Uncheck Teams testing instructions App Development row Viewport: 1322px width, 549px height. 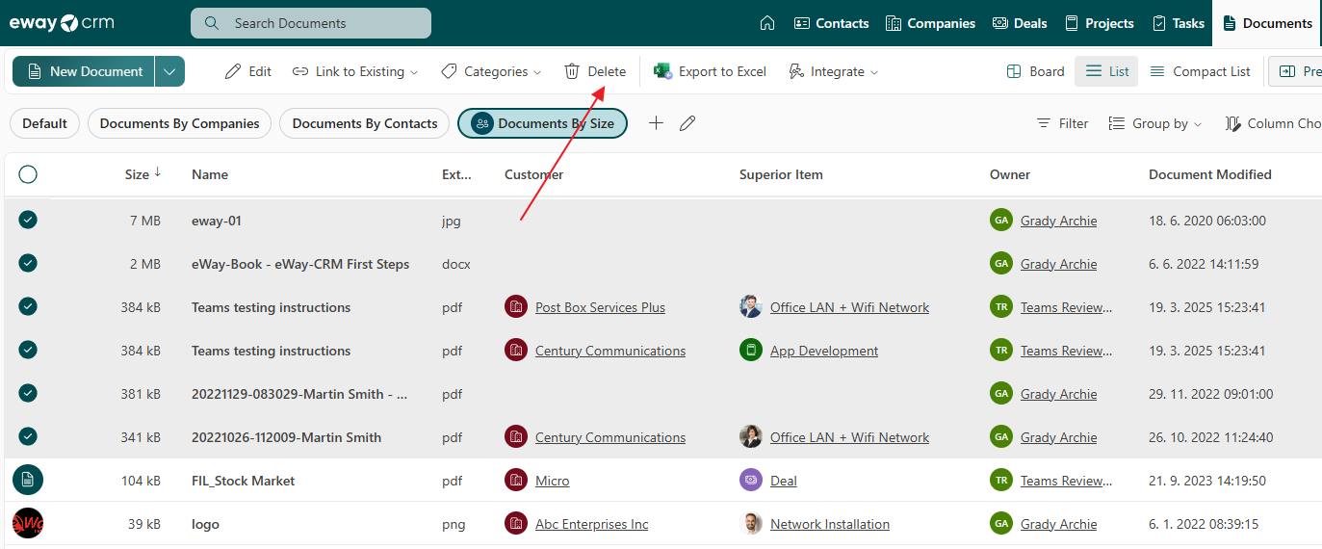pyautogui.click(x=28, y=351)
